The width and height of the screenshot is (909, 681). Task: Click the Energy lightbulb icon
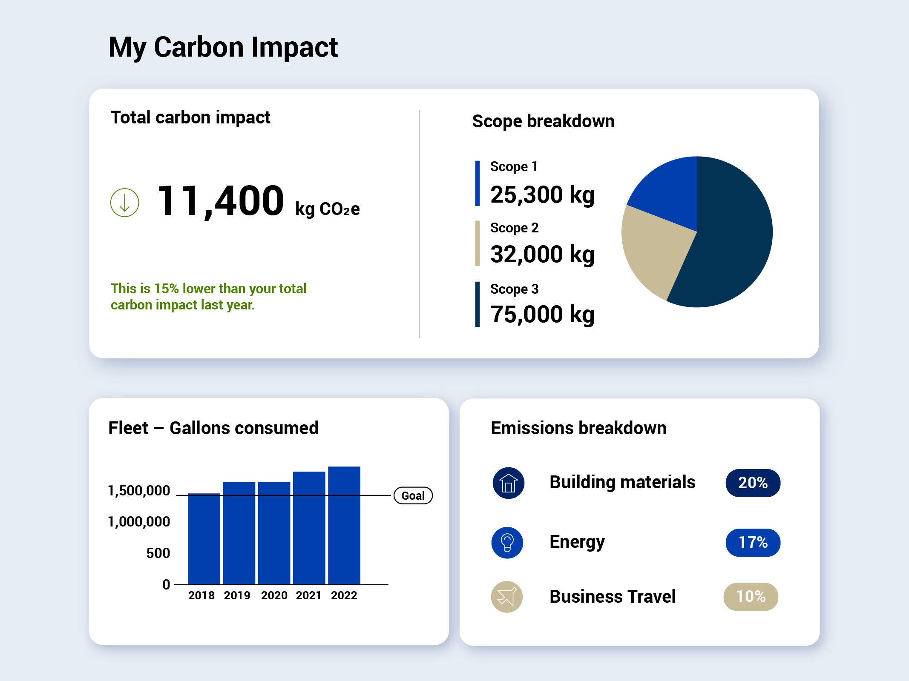pos(507,543)
